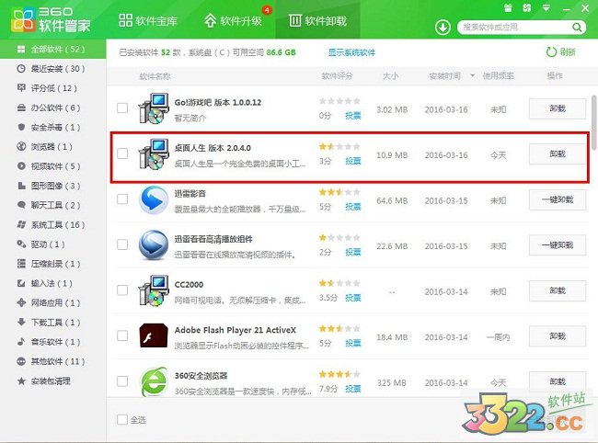Image resolution: width=598 pixels, height=443 pixels.
Task: Check the 迅雷看看高清播放组件 checkbox
Action: (122, 244)
